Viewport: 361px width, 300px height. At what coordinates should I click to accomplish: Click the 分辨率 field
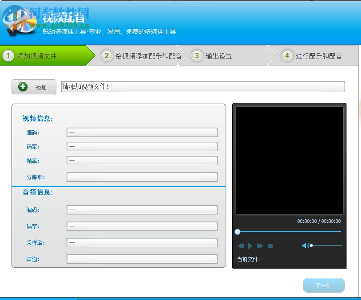142,177
